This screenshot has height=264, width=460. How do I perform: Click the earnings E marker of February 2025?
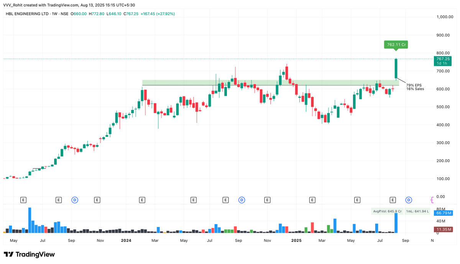(312, 200)
